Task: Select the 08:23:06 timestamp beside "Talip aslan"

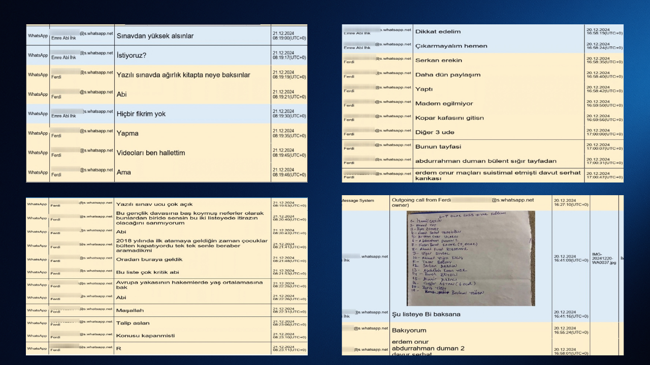Action: coord(289,323)
